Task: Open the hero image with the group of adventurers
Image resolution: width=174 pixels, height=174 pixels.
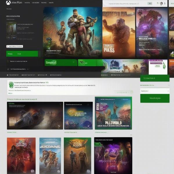Action: pyautogui.click(x=73, y=33)
